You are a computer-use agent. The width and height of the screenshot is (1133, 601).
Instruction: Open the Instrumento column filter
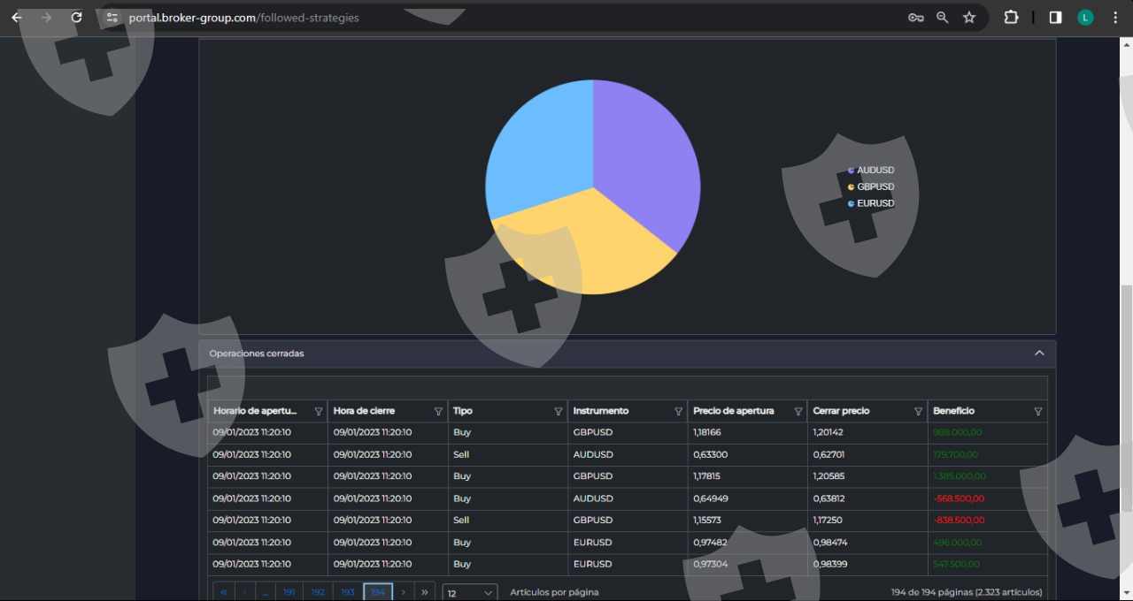[678, 412]
